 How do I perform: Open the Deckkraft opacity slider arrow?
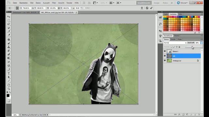coord(201,43)
